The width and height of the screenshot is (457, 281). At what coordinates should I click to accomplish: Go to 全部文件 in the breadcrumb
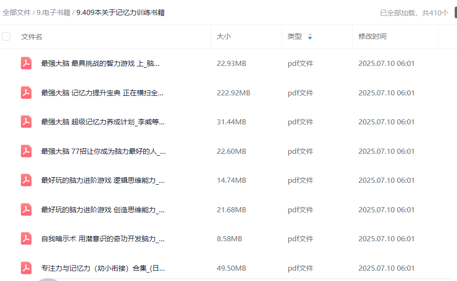click(x=17, y=13)
